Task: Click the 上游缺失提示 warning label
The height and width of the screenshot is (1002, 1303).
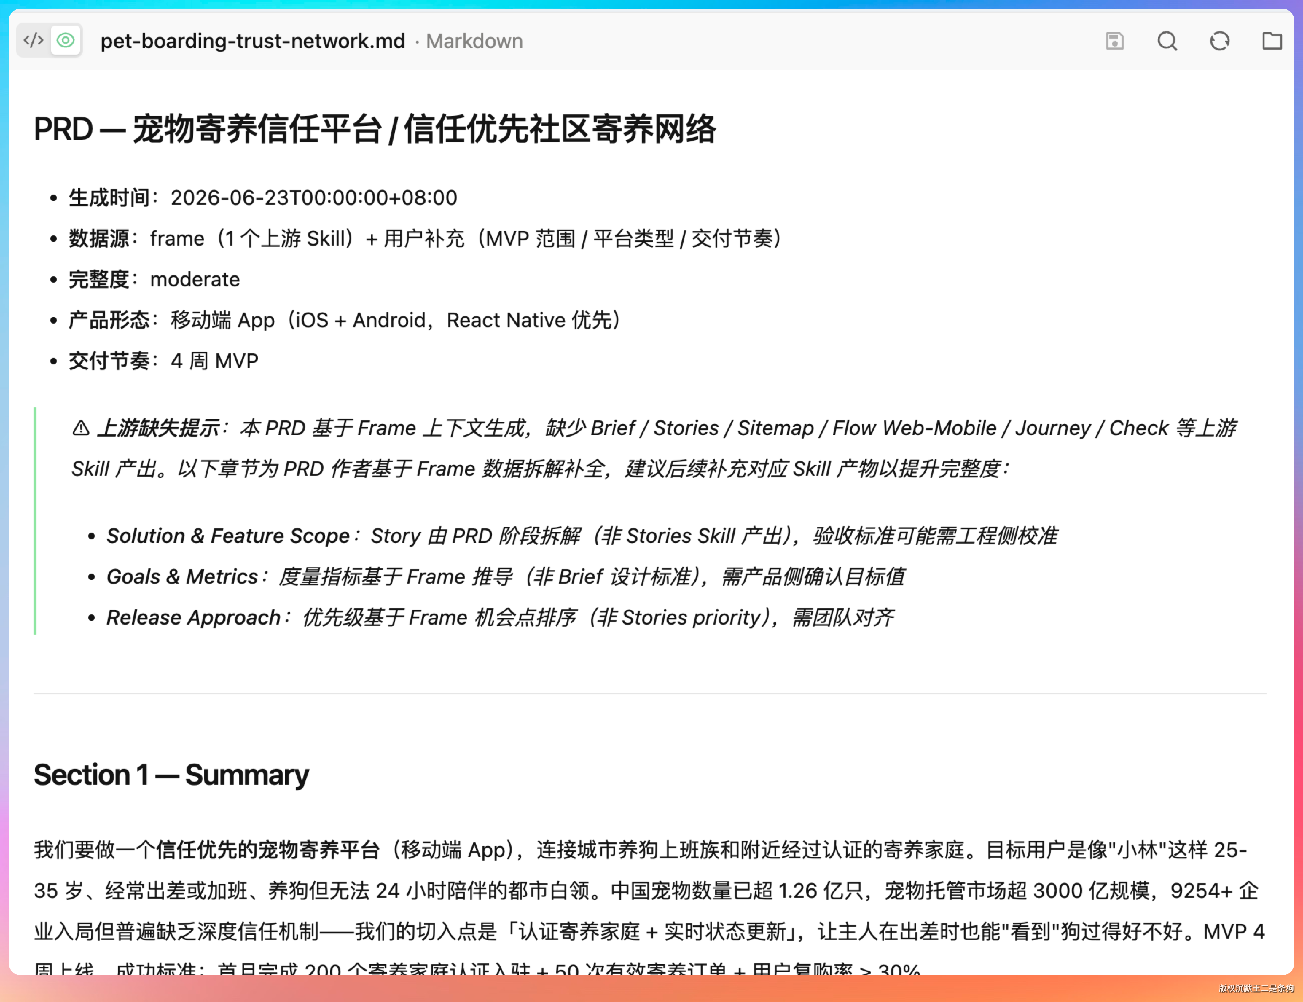Action: point(158,428)
